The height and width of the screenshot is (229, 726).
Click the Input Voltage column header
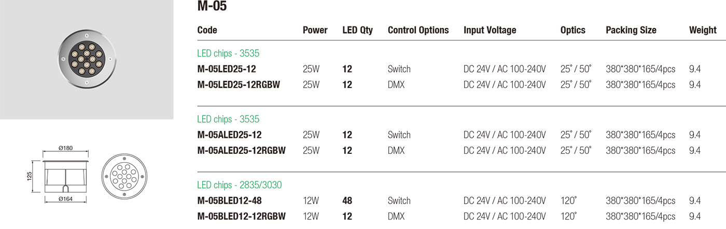490,30
